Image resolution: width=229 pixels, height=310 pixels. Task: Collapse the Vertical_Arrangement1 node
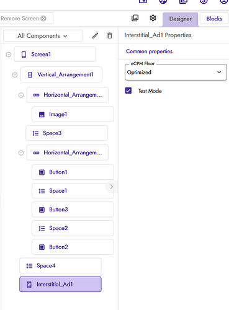15,74
